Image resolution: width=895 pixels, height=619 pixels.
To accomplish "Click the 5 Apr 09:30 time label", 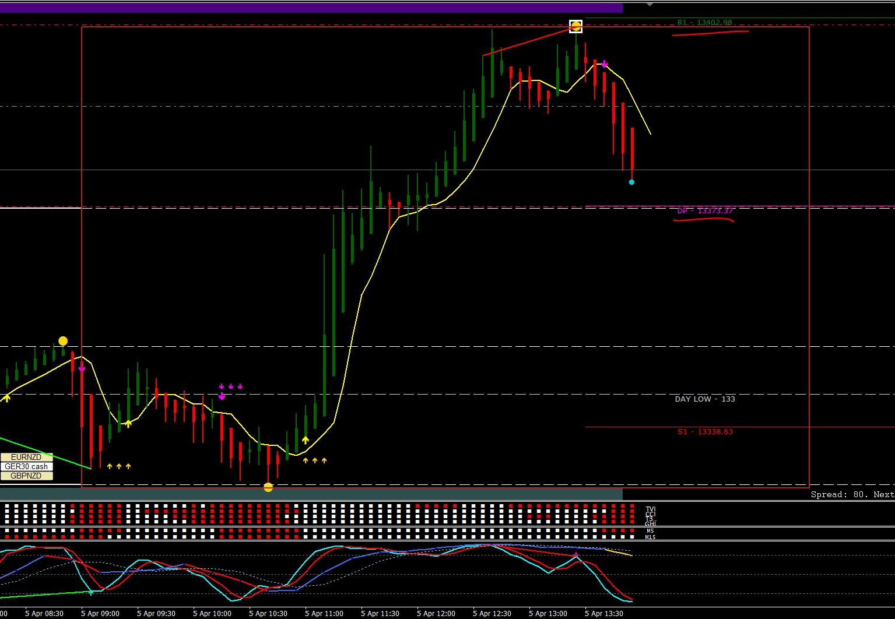I will 156,613.
